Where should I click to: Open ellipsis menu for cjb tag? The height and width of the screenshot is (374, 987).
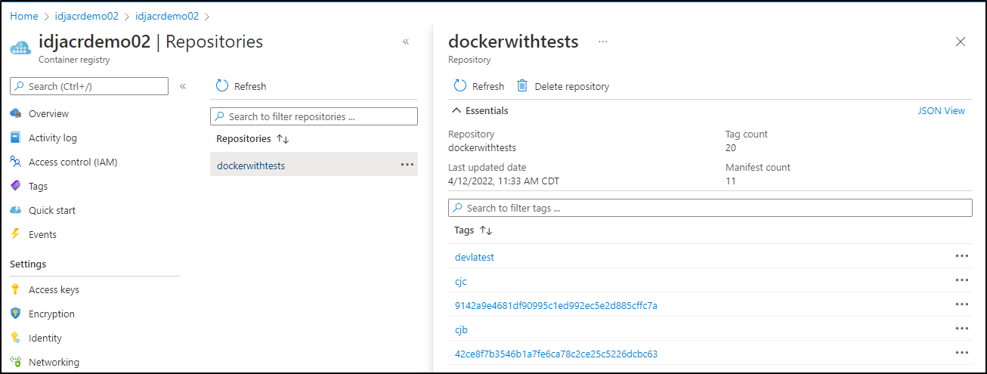click(961, 329)
